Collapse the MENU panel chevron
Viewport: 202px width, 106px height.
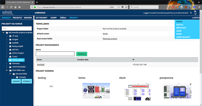pos(193,18)
